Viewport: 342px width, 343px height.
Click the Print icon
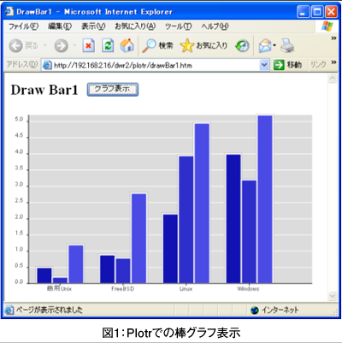click(287, 45)
